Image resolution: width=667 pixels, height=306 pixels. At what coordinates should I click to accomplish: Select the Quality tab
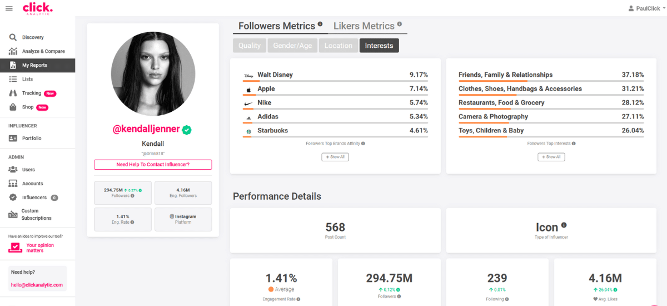(x=250, y=46)
